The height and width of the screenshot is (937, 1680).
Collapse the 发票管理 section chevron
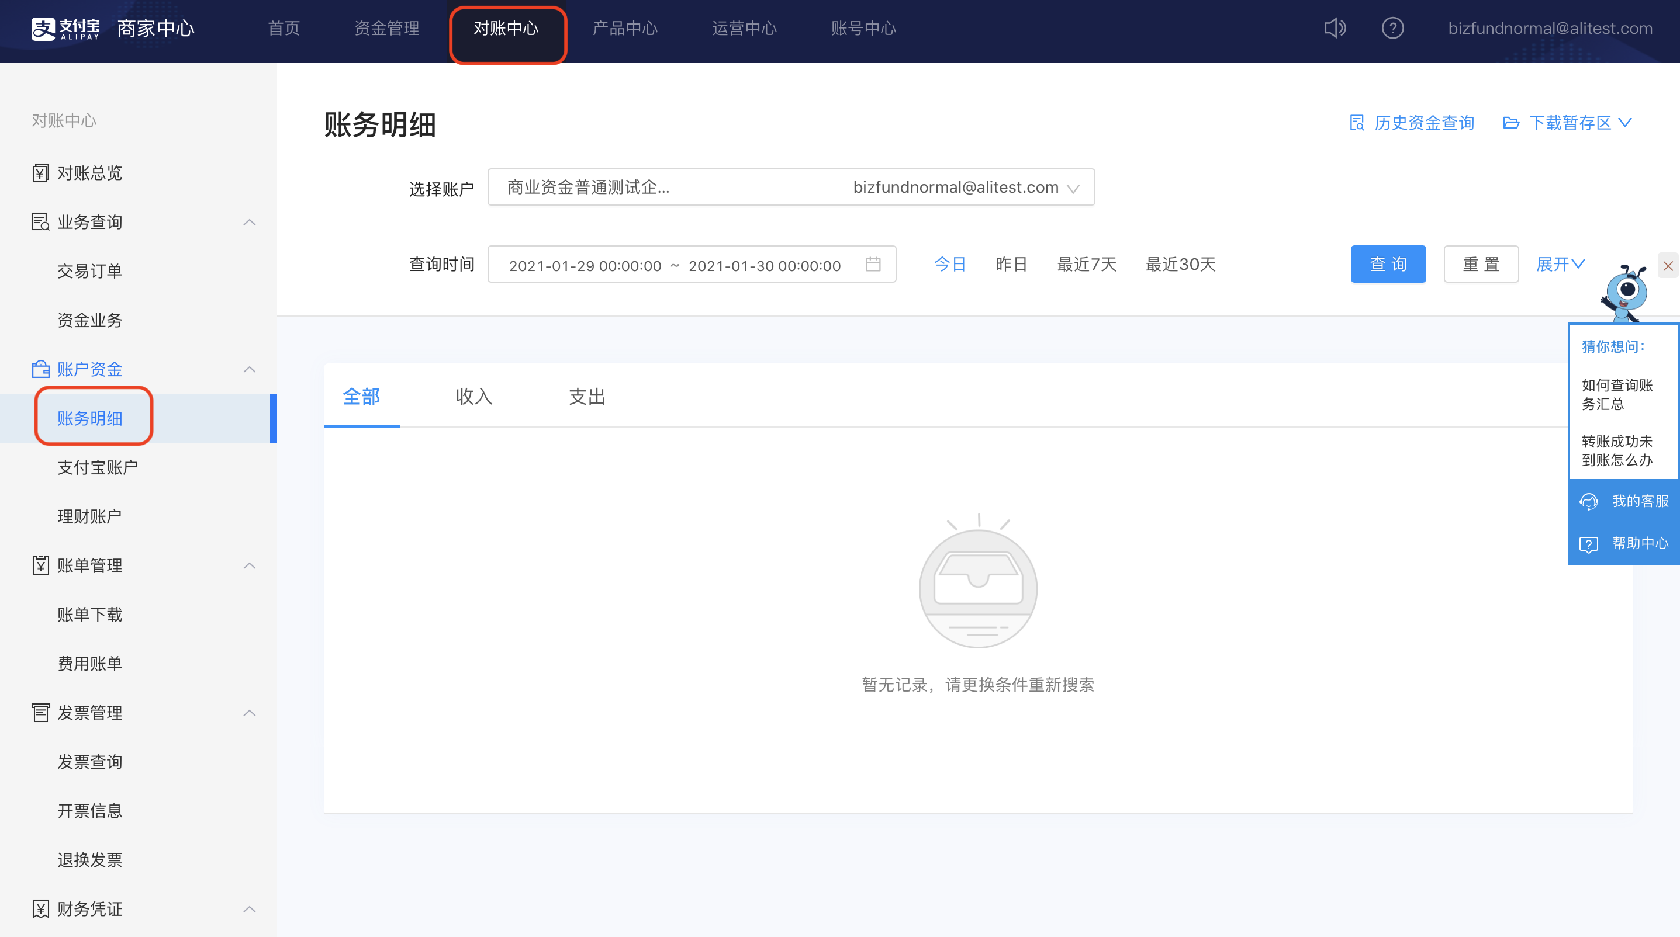[x=249, y=713]
